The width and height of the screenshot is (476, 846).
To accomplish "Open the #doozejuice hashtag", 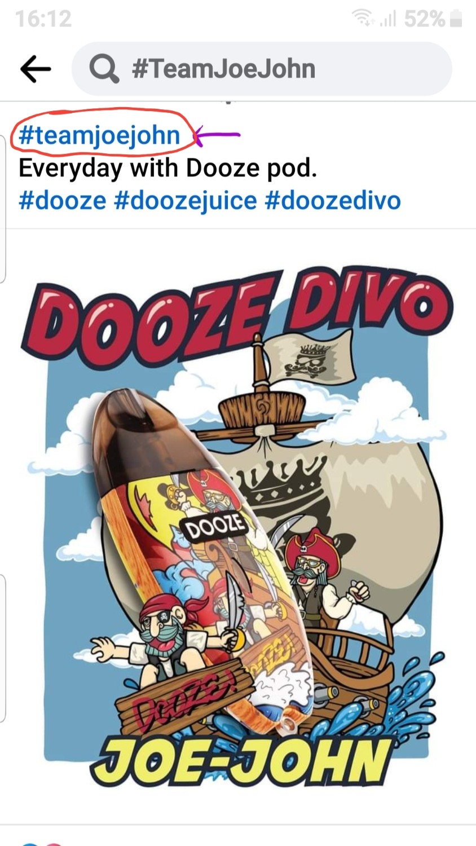I will coord(186,200).
